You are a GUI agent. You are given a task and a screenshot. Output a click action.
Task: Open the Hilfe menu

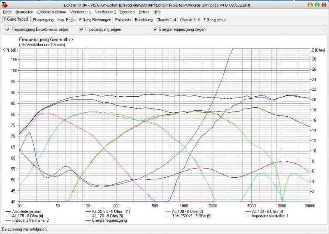157,12
